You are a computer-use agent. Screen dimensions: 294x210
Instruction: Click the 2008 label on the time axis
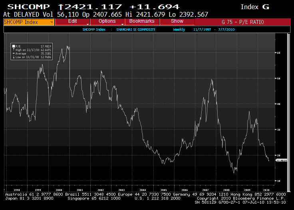(226, 190)
